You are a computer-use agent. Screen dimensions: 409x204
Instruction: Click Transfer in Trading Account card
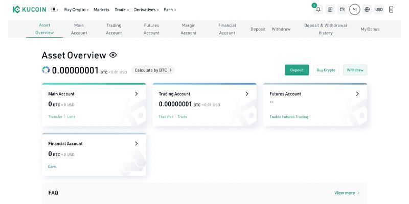pyautogui.click(x=166, y=117)
